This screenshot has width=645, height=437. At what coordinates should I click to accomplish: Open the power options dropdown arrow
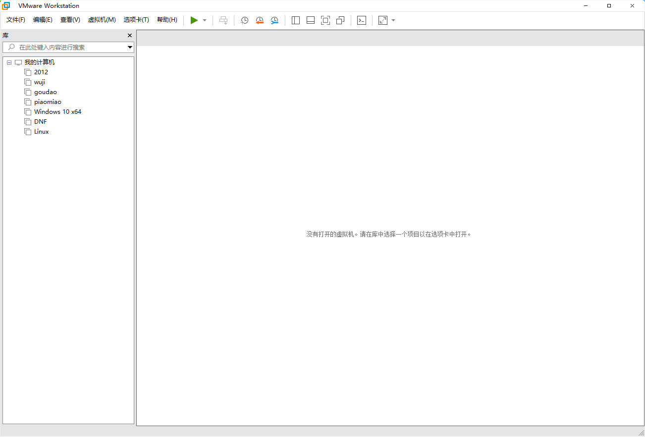pos(205,20)
